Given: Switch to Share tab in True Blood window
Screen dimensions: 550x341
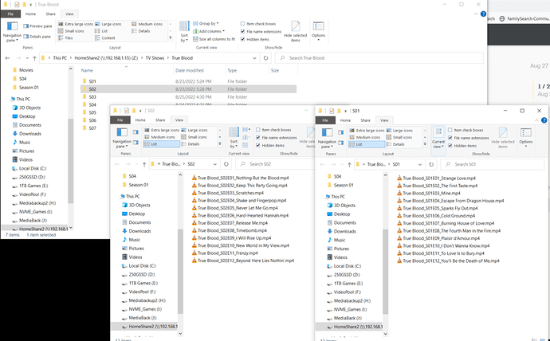Looking at the screenshot, I should [x=50, y=14].
